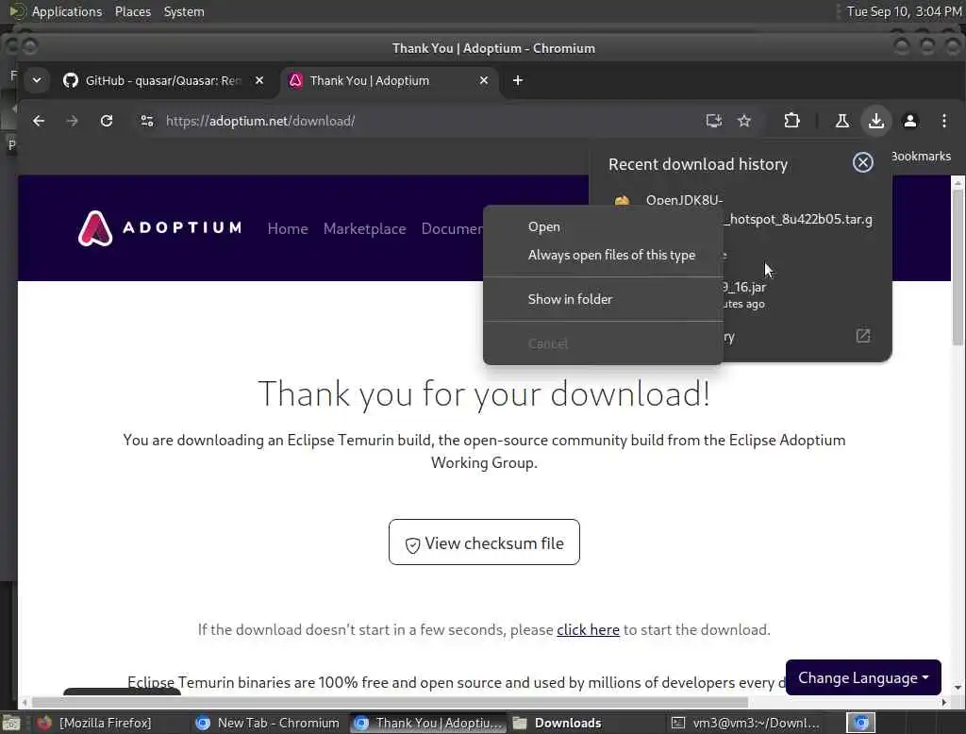Viewport: 966px width, 734px height.
Task: Click the horizontal page scrollbar
Action: click(390, 702)
